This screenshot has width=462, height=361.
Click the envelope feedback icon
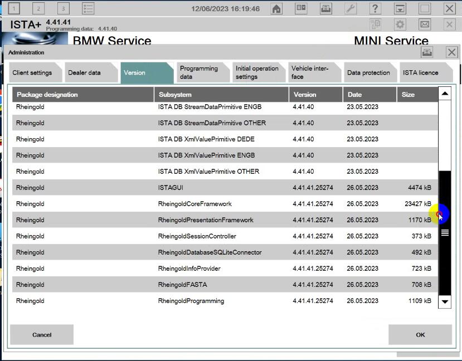[x=425, y=24]
